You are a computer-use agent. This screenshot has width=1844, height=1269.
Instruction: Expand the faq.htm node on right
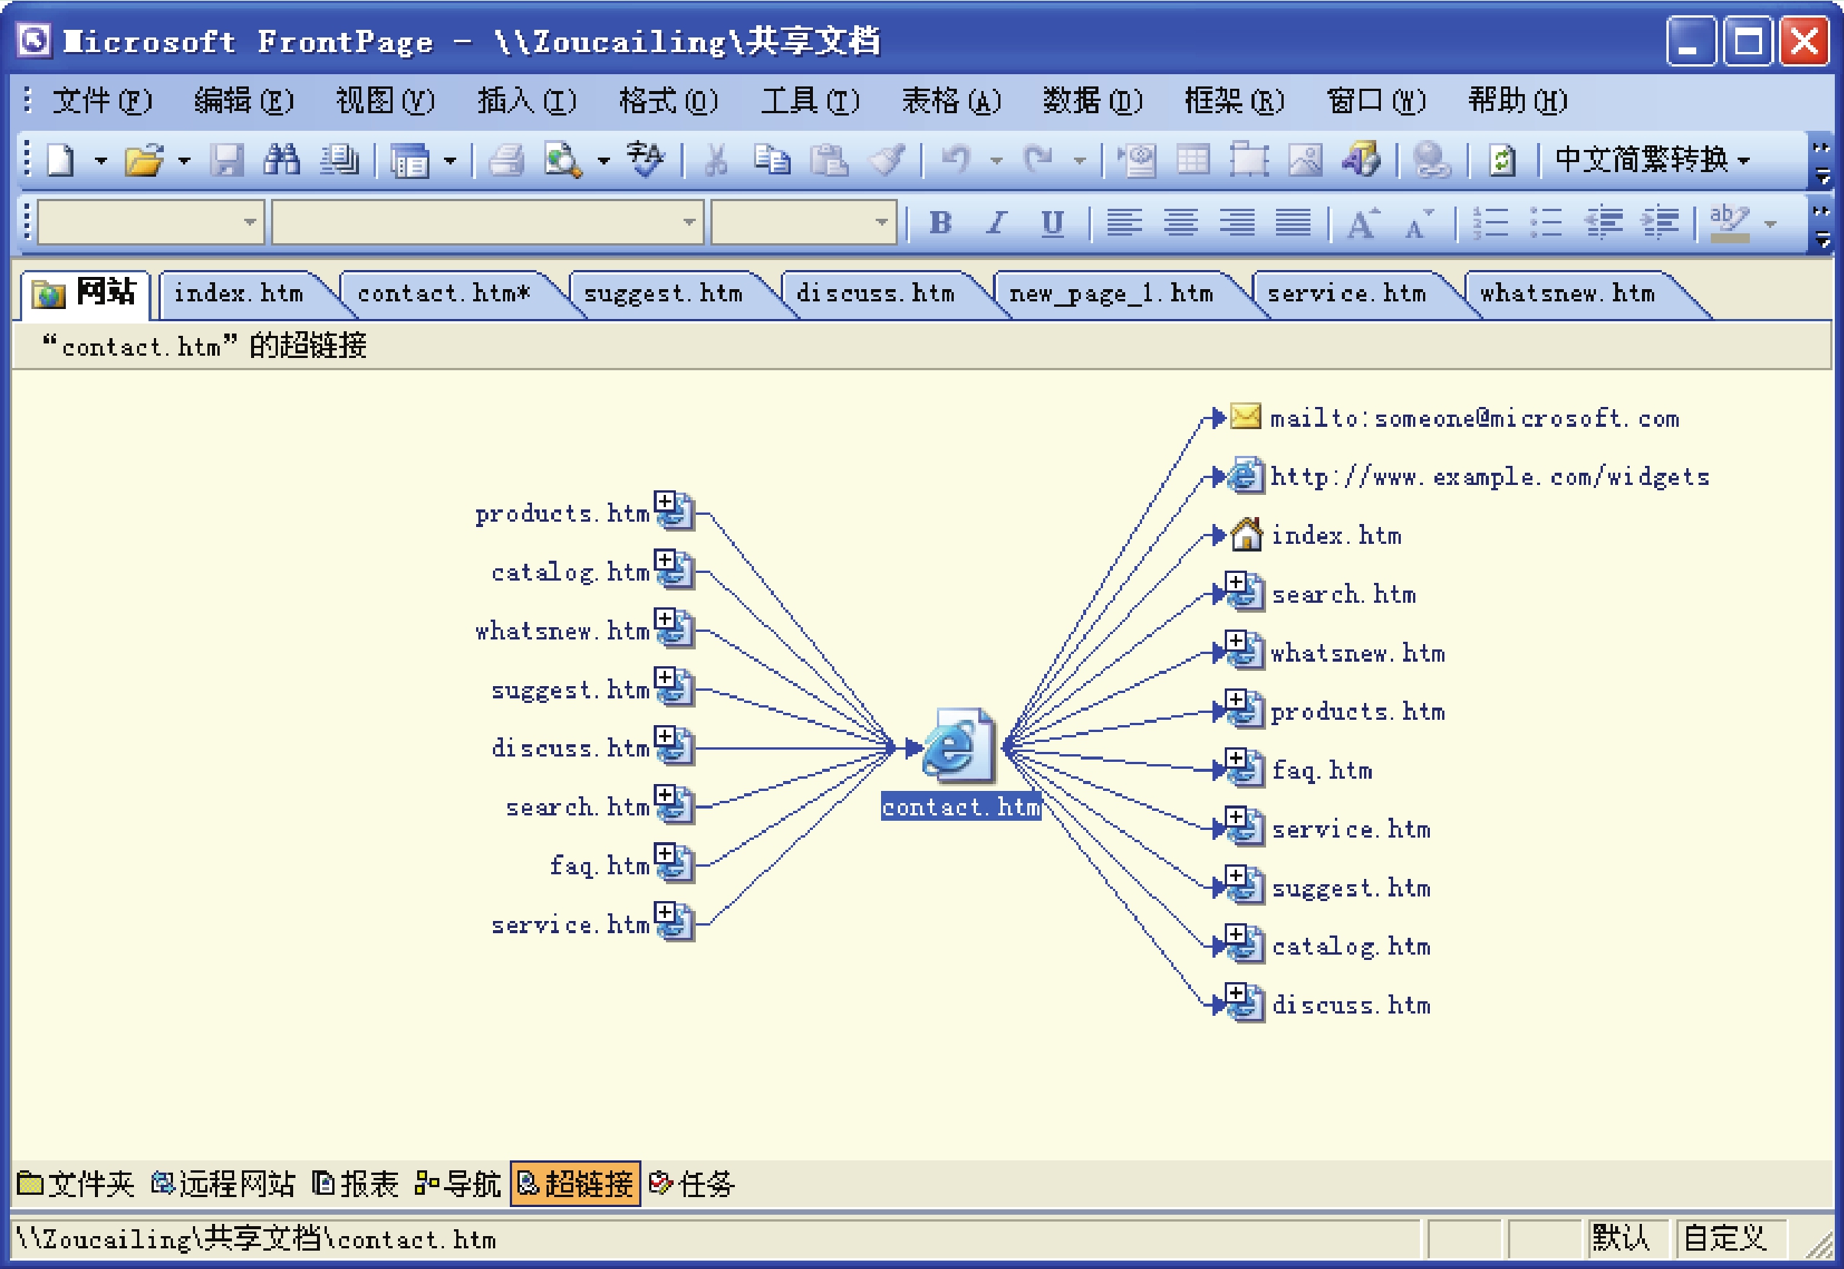pyautogui.click(x=1235, y=758)
